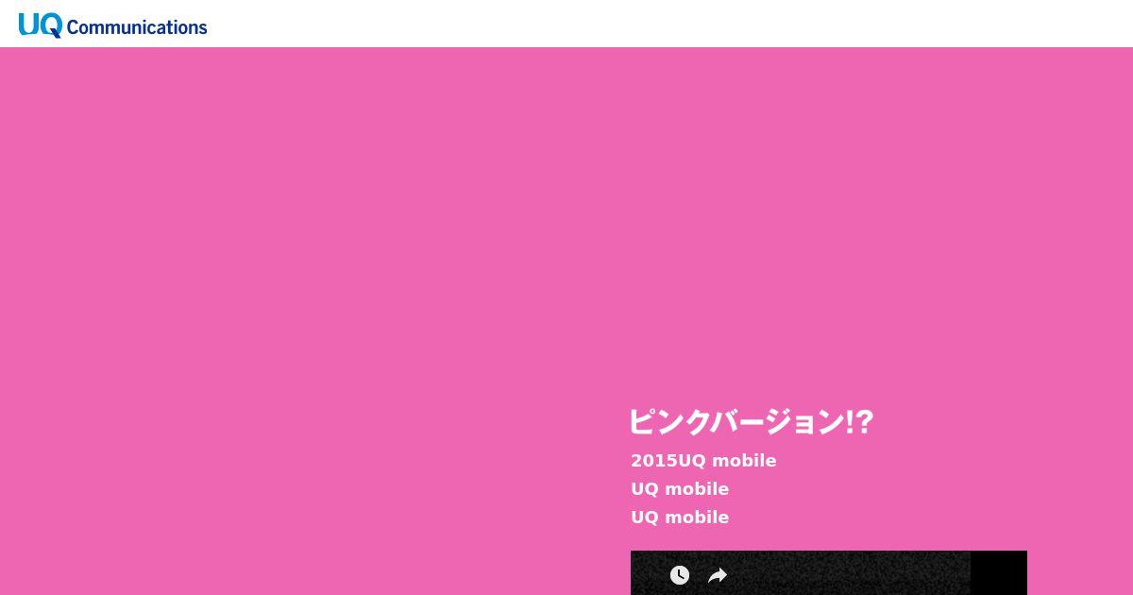Open the embedded video player thumbnail

[x=829, y=573]
